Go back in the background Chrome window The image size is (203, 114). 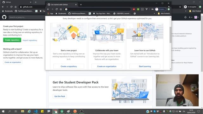(3, 7)
